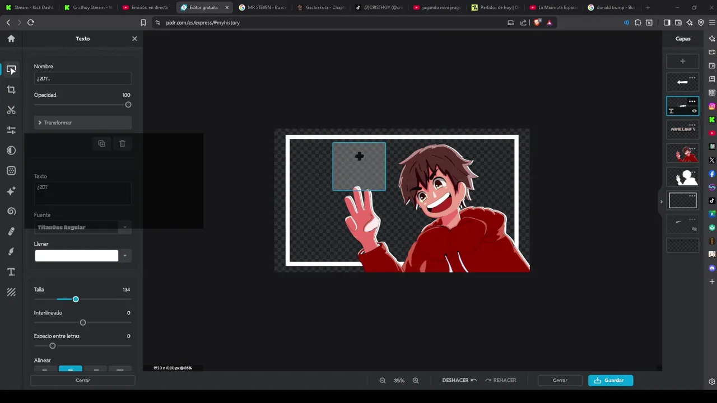Delete the layer with trash icon

coord(122,144)
